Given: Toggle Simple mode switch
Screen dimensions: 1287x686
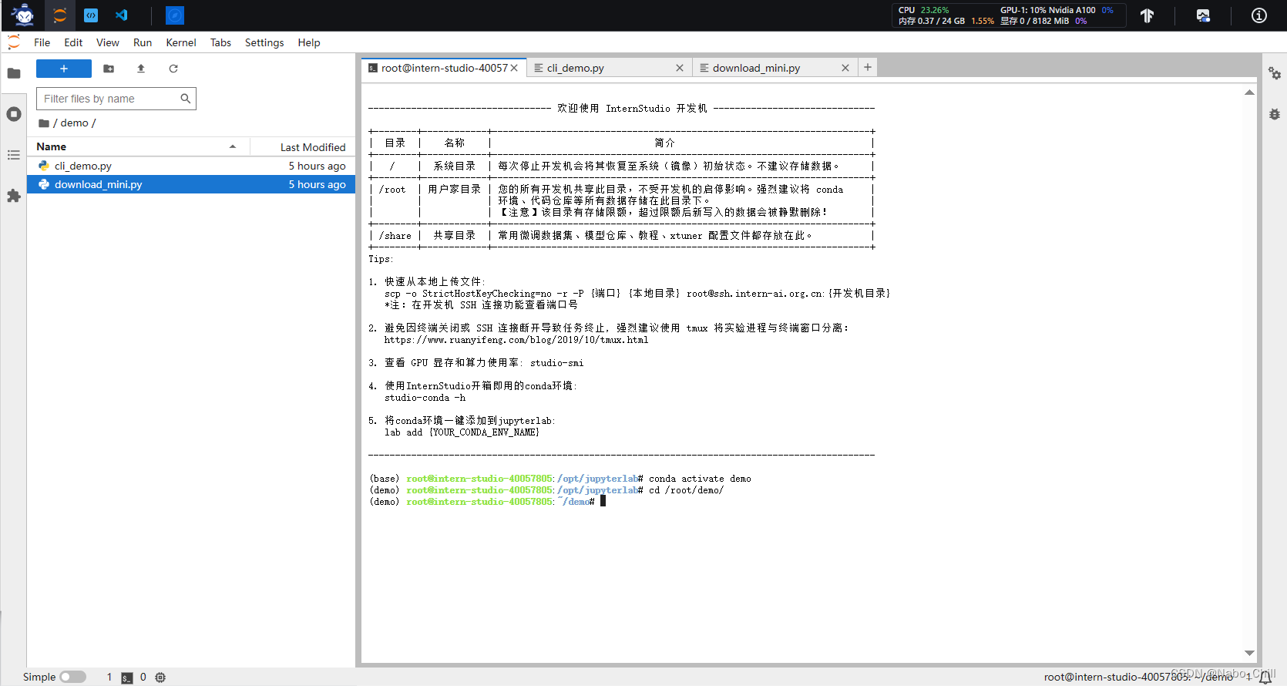Looking at the screenshot, I should (73, 677).
